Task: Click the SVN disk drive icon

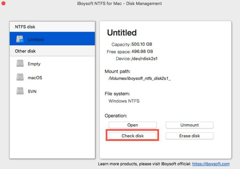Action: click(x=20, y=91)
